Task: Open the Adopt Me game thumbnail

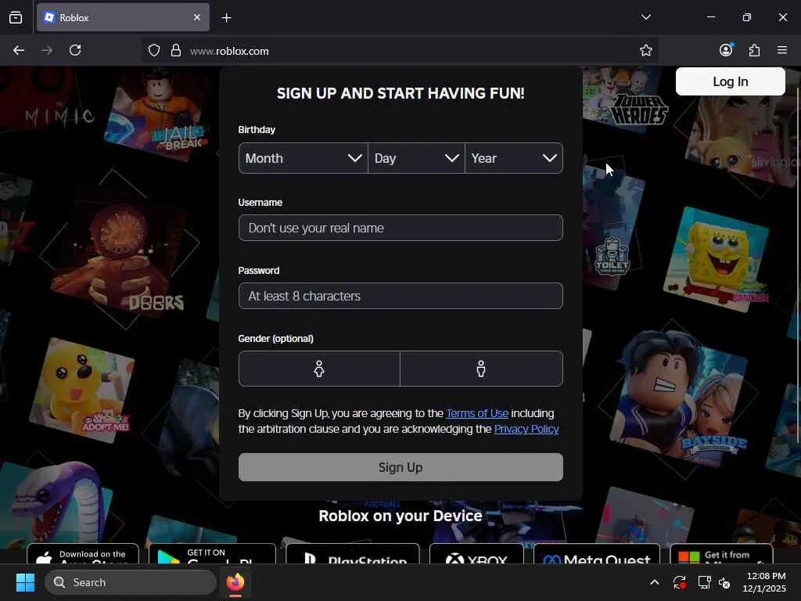Action: (81, 390)
